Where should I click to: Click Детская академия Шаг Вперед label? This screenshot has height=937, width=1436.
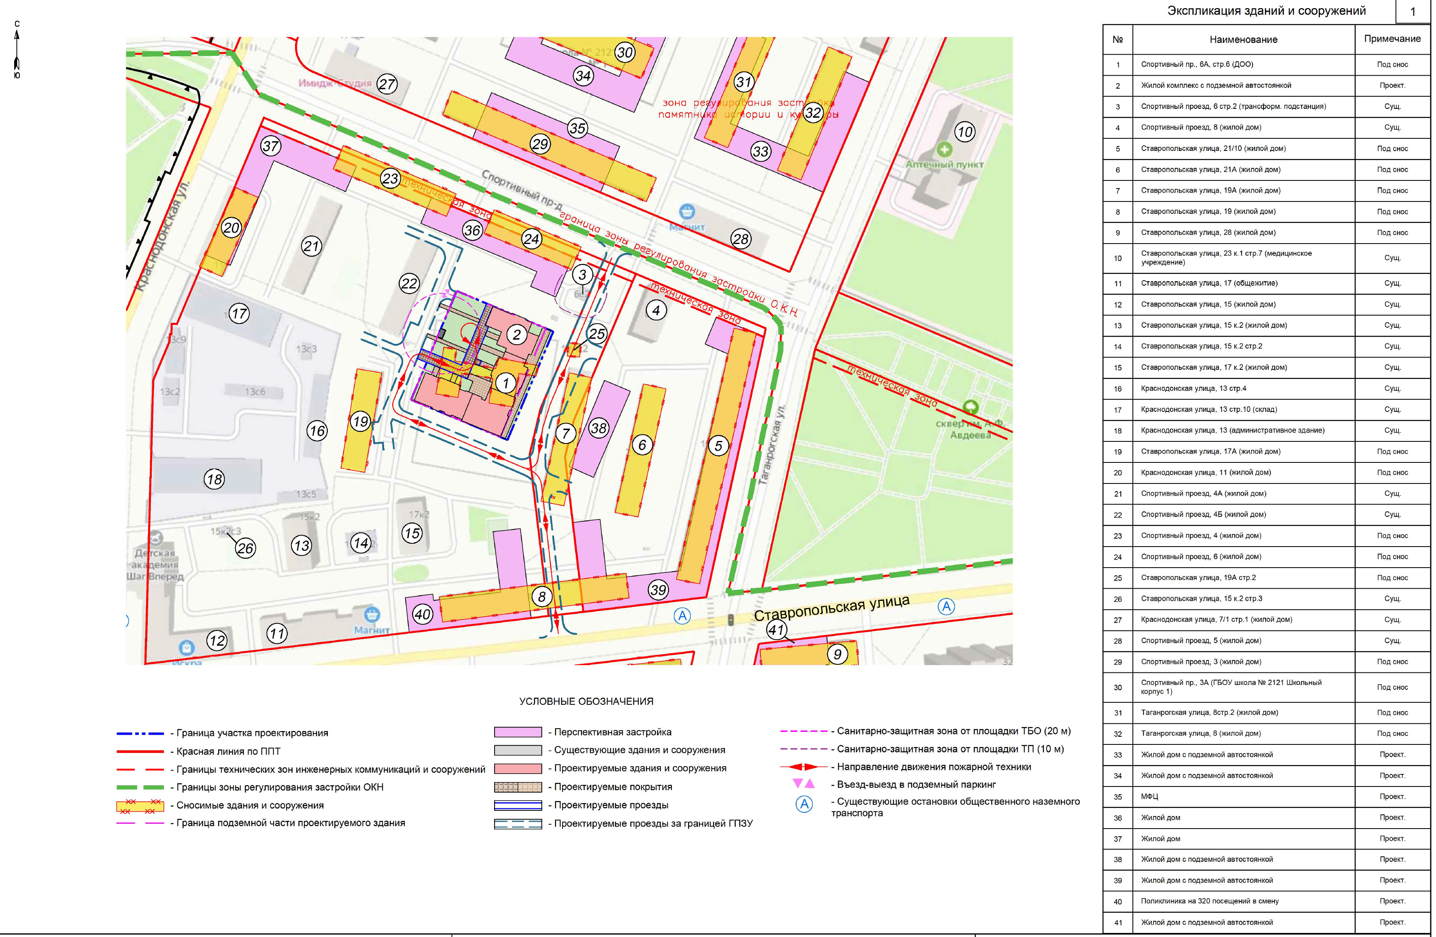pos(155,565)
